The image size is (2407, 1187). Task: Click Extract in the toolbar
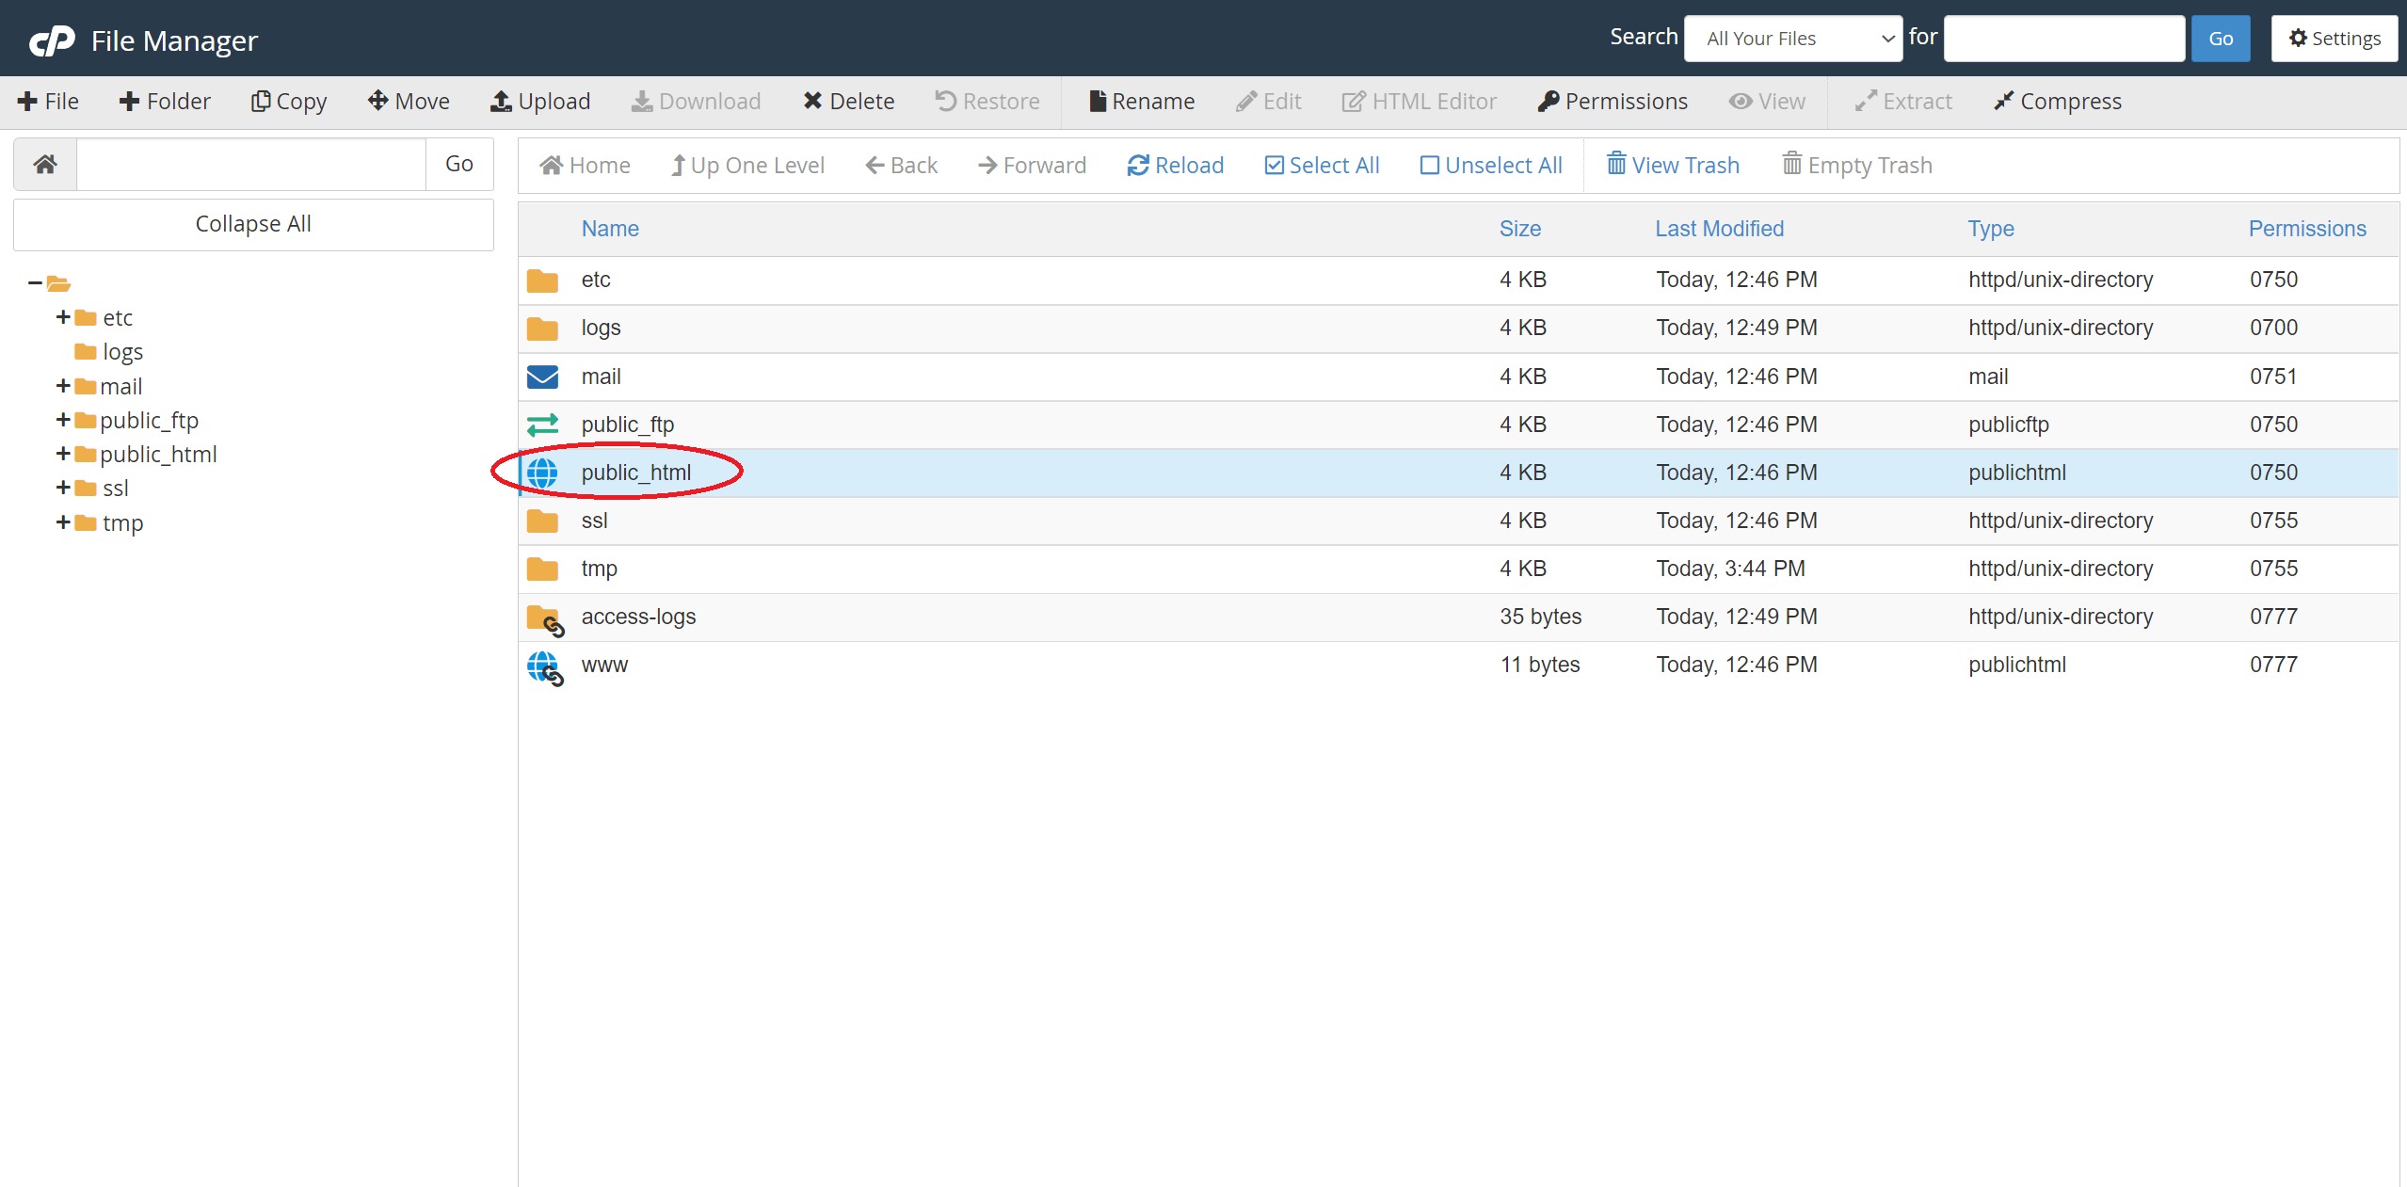[1903, 101]
